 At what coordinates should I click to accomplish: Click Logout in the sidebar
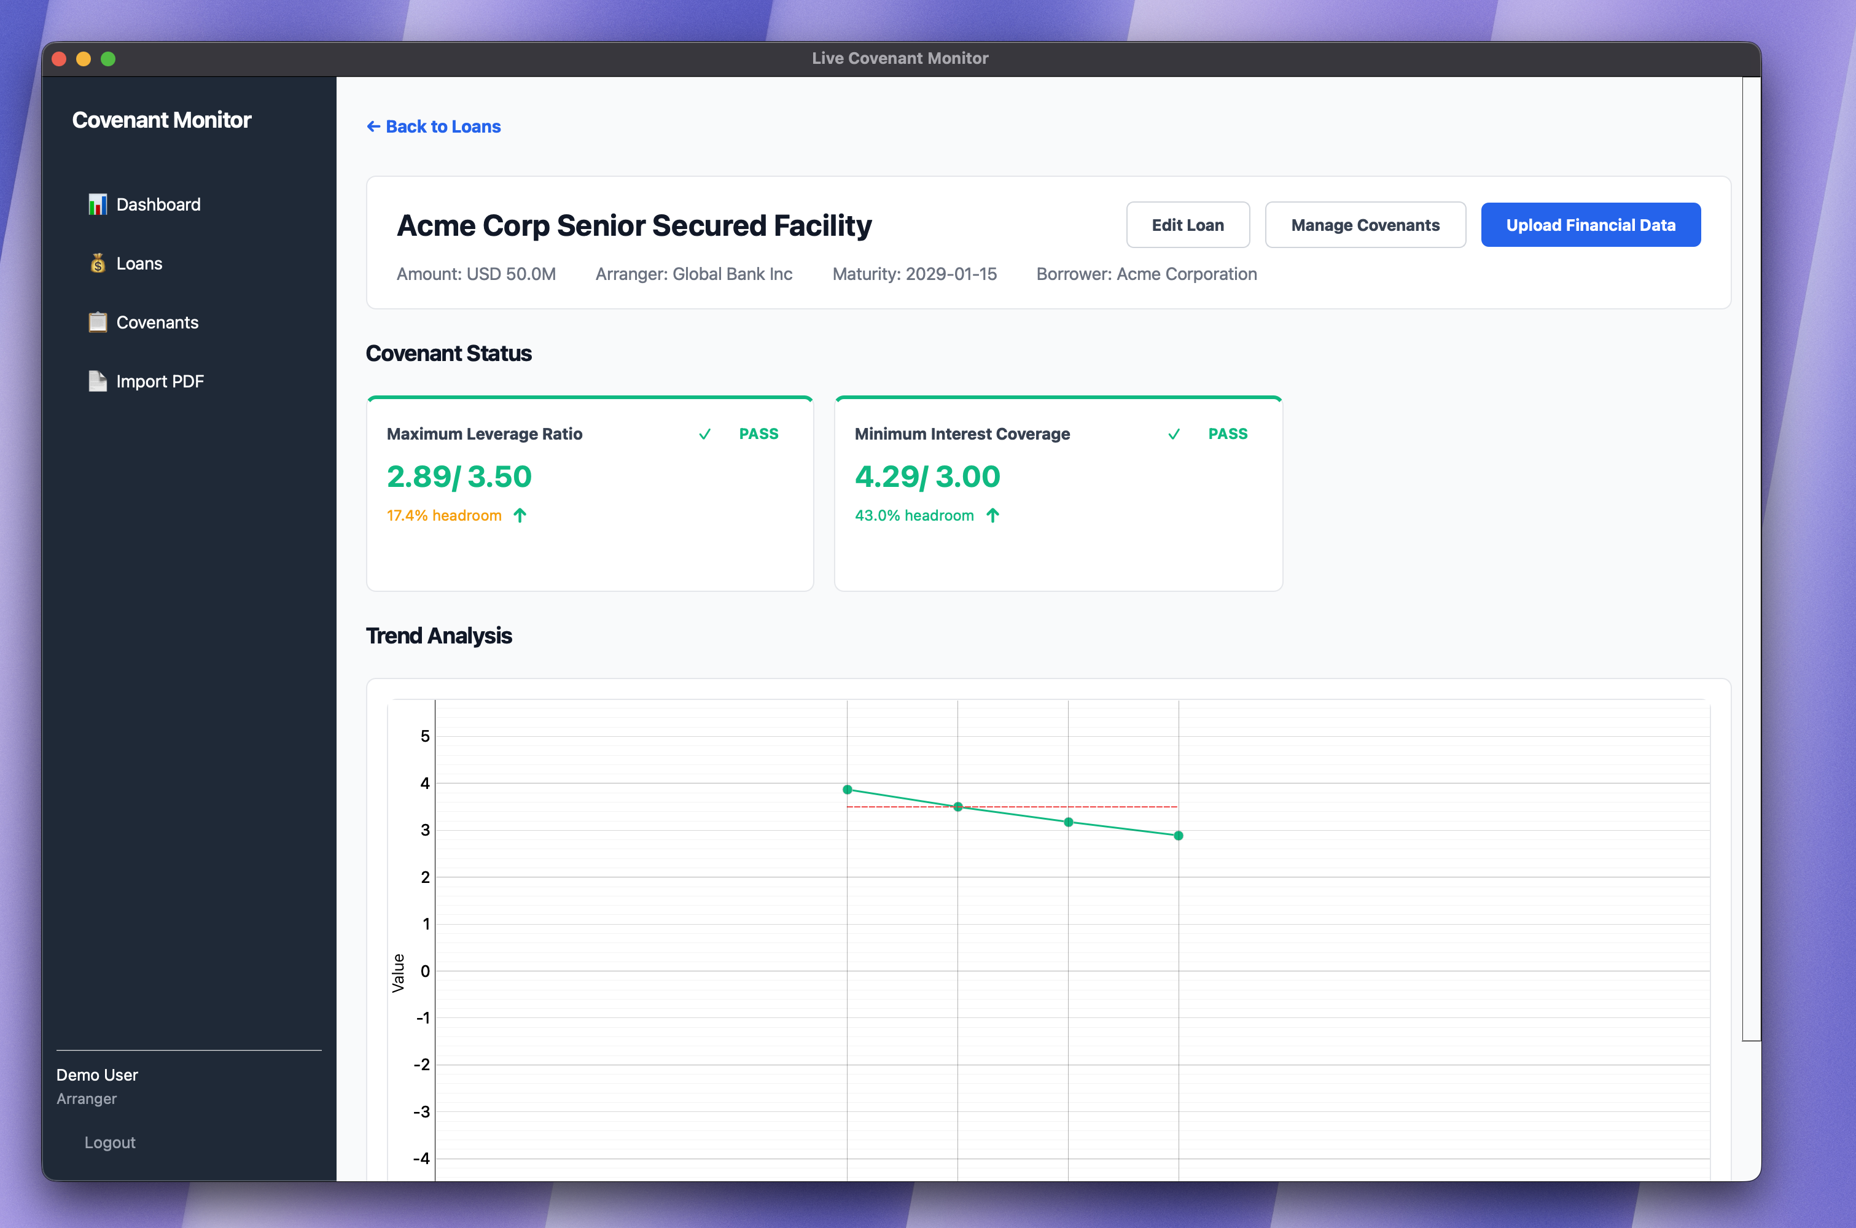pyautogui.click(x=110, y=1142)
